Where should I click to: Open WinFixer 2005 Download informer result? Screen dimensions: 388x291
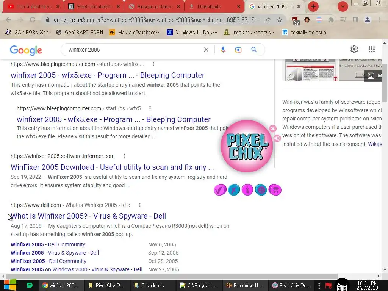coord(112,167)
